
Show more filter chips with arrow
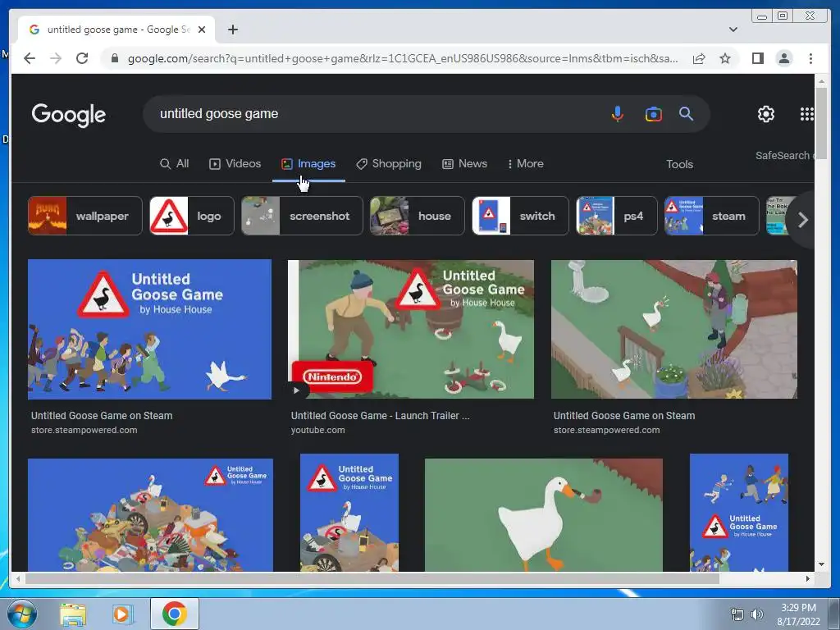(x=802, y=220)
